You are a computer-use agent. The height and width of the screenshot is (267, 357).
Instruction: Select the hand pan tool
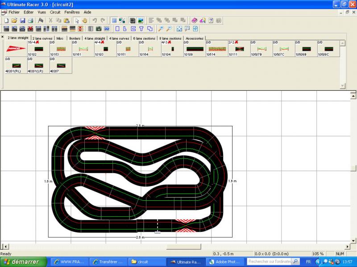coord(85,20)
